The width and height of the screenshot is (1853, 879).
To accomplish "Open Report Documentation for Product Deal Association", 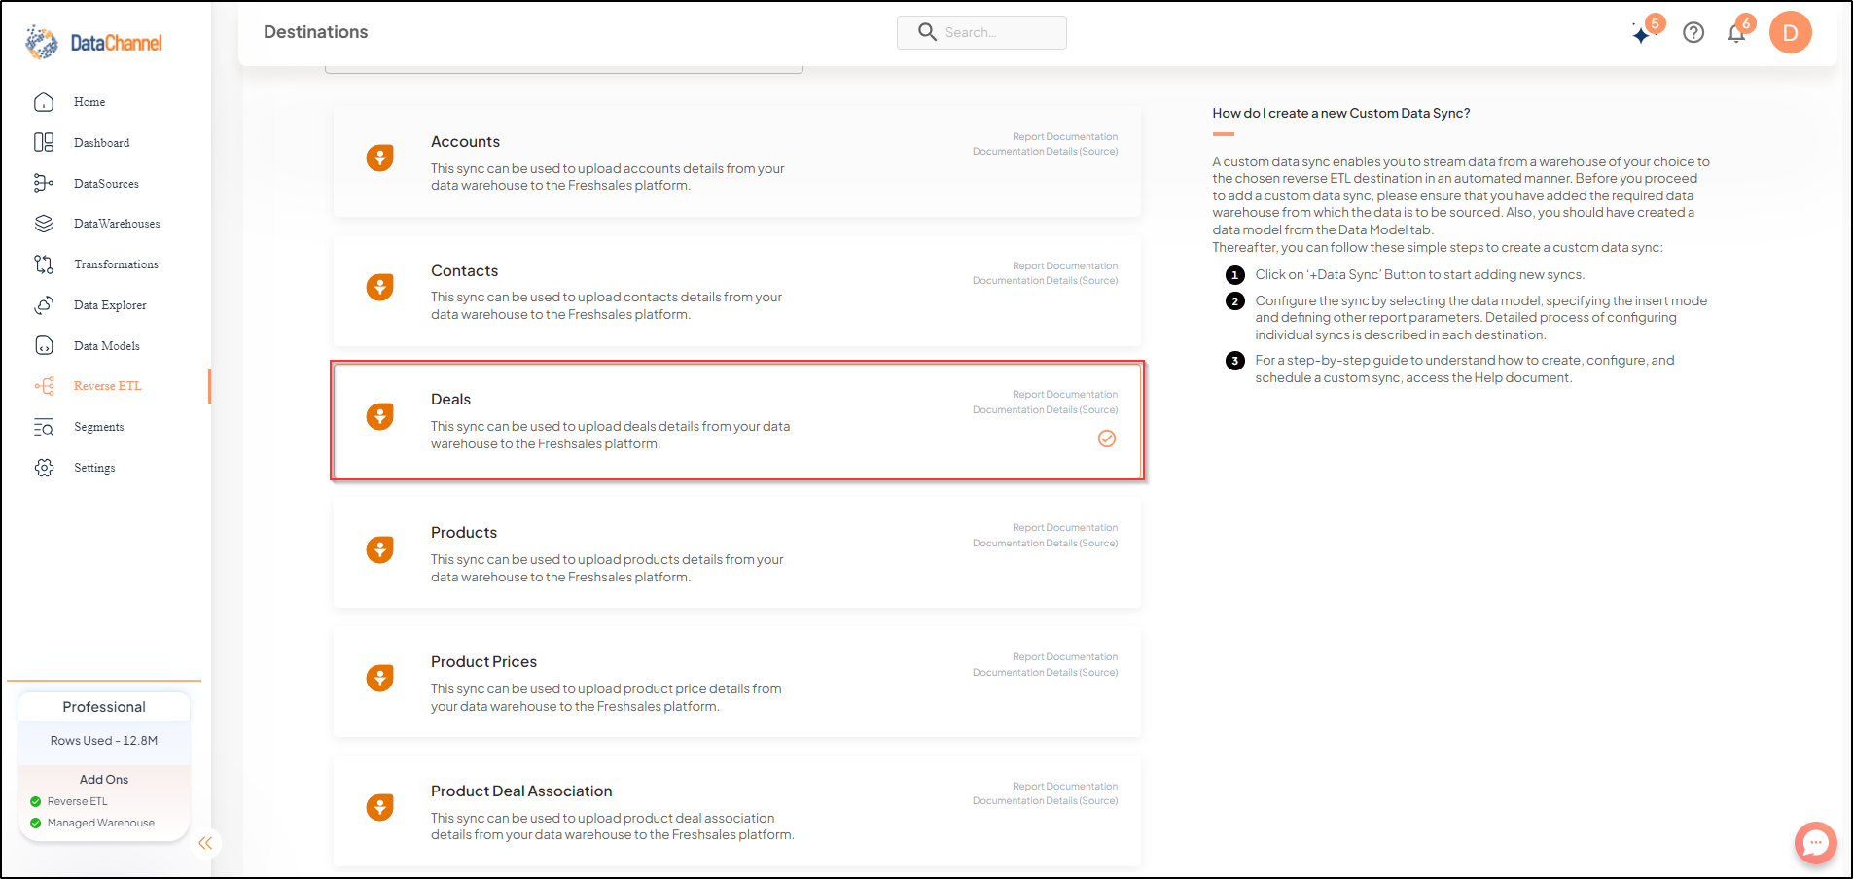I will (1065, 787).
